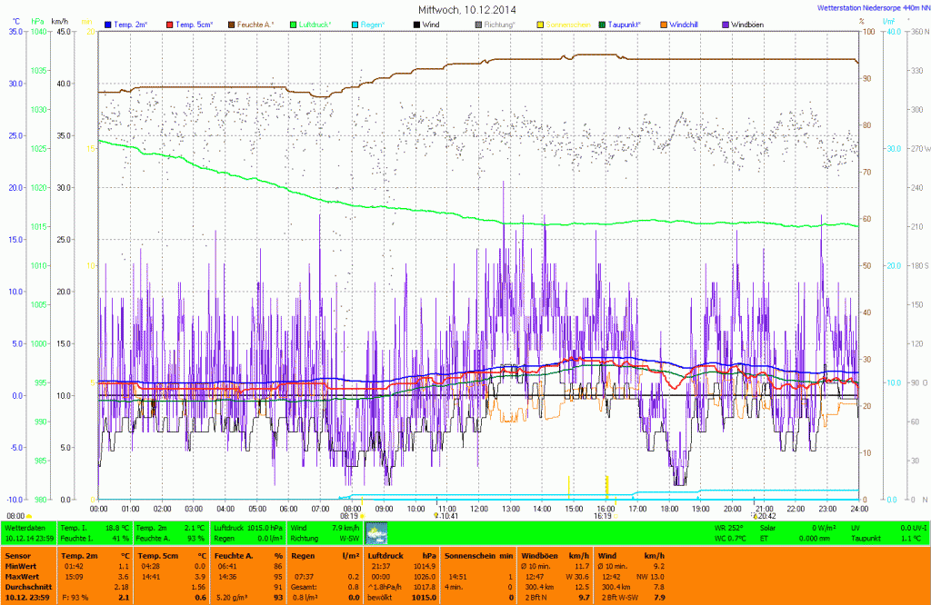Click the Sonnenschein min table header
The height and width of the screenshot is (605, 931).
pos(479,554)
